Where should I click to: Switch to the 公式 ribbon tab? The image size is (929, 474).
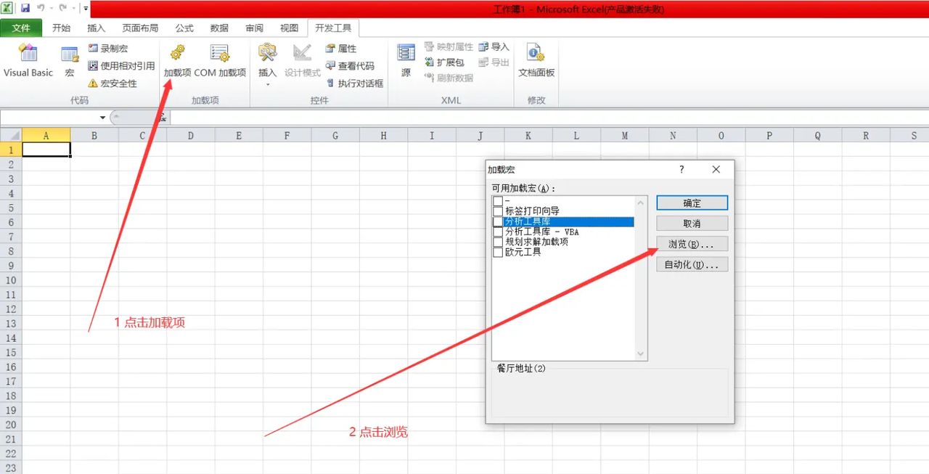point(184,28)
